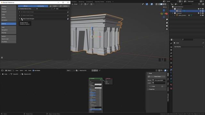Open the outliner filter dropdown
This screenshot has height=115, width=205.
coord(200,4)
